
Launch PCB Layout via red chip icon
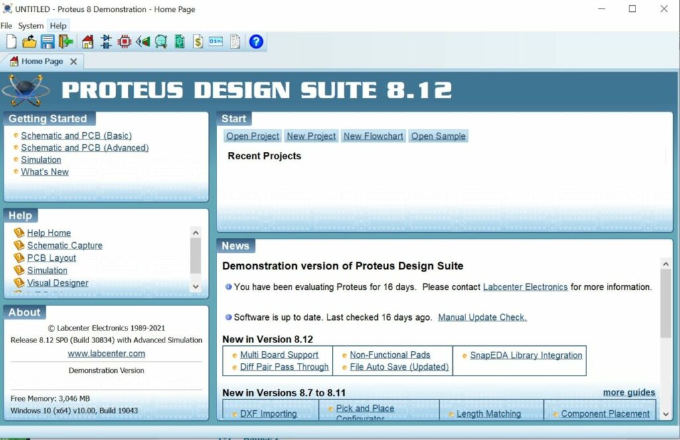click(x=124, y=42)
